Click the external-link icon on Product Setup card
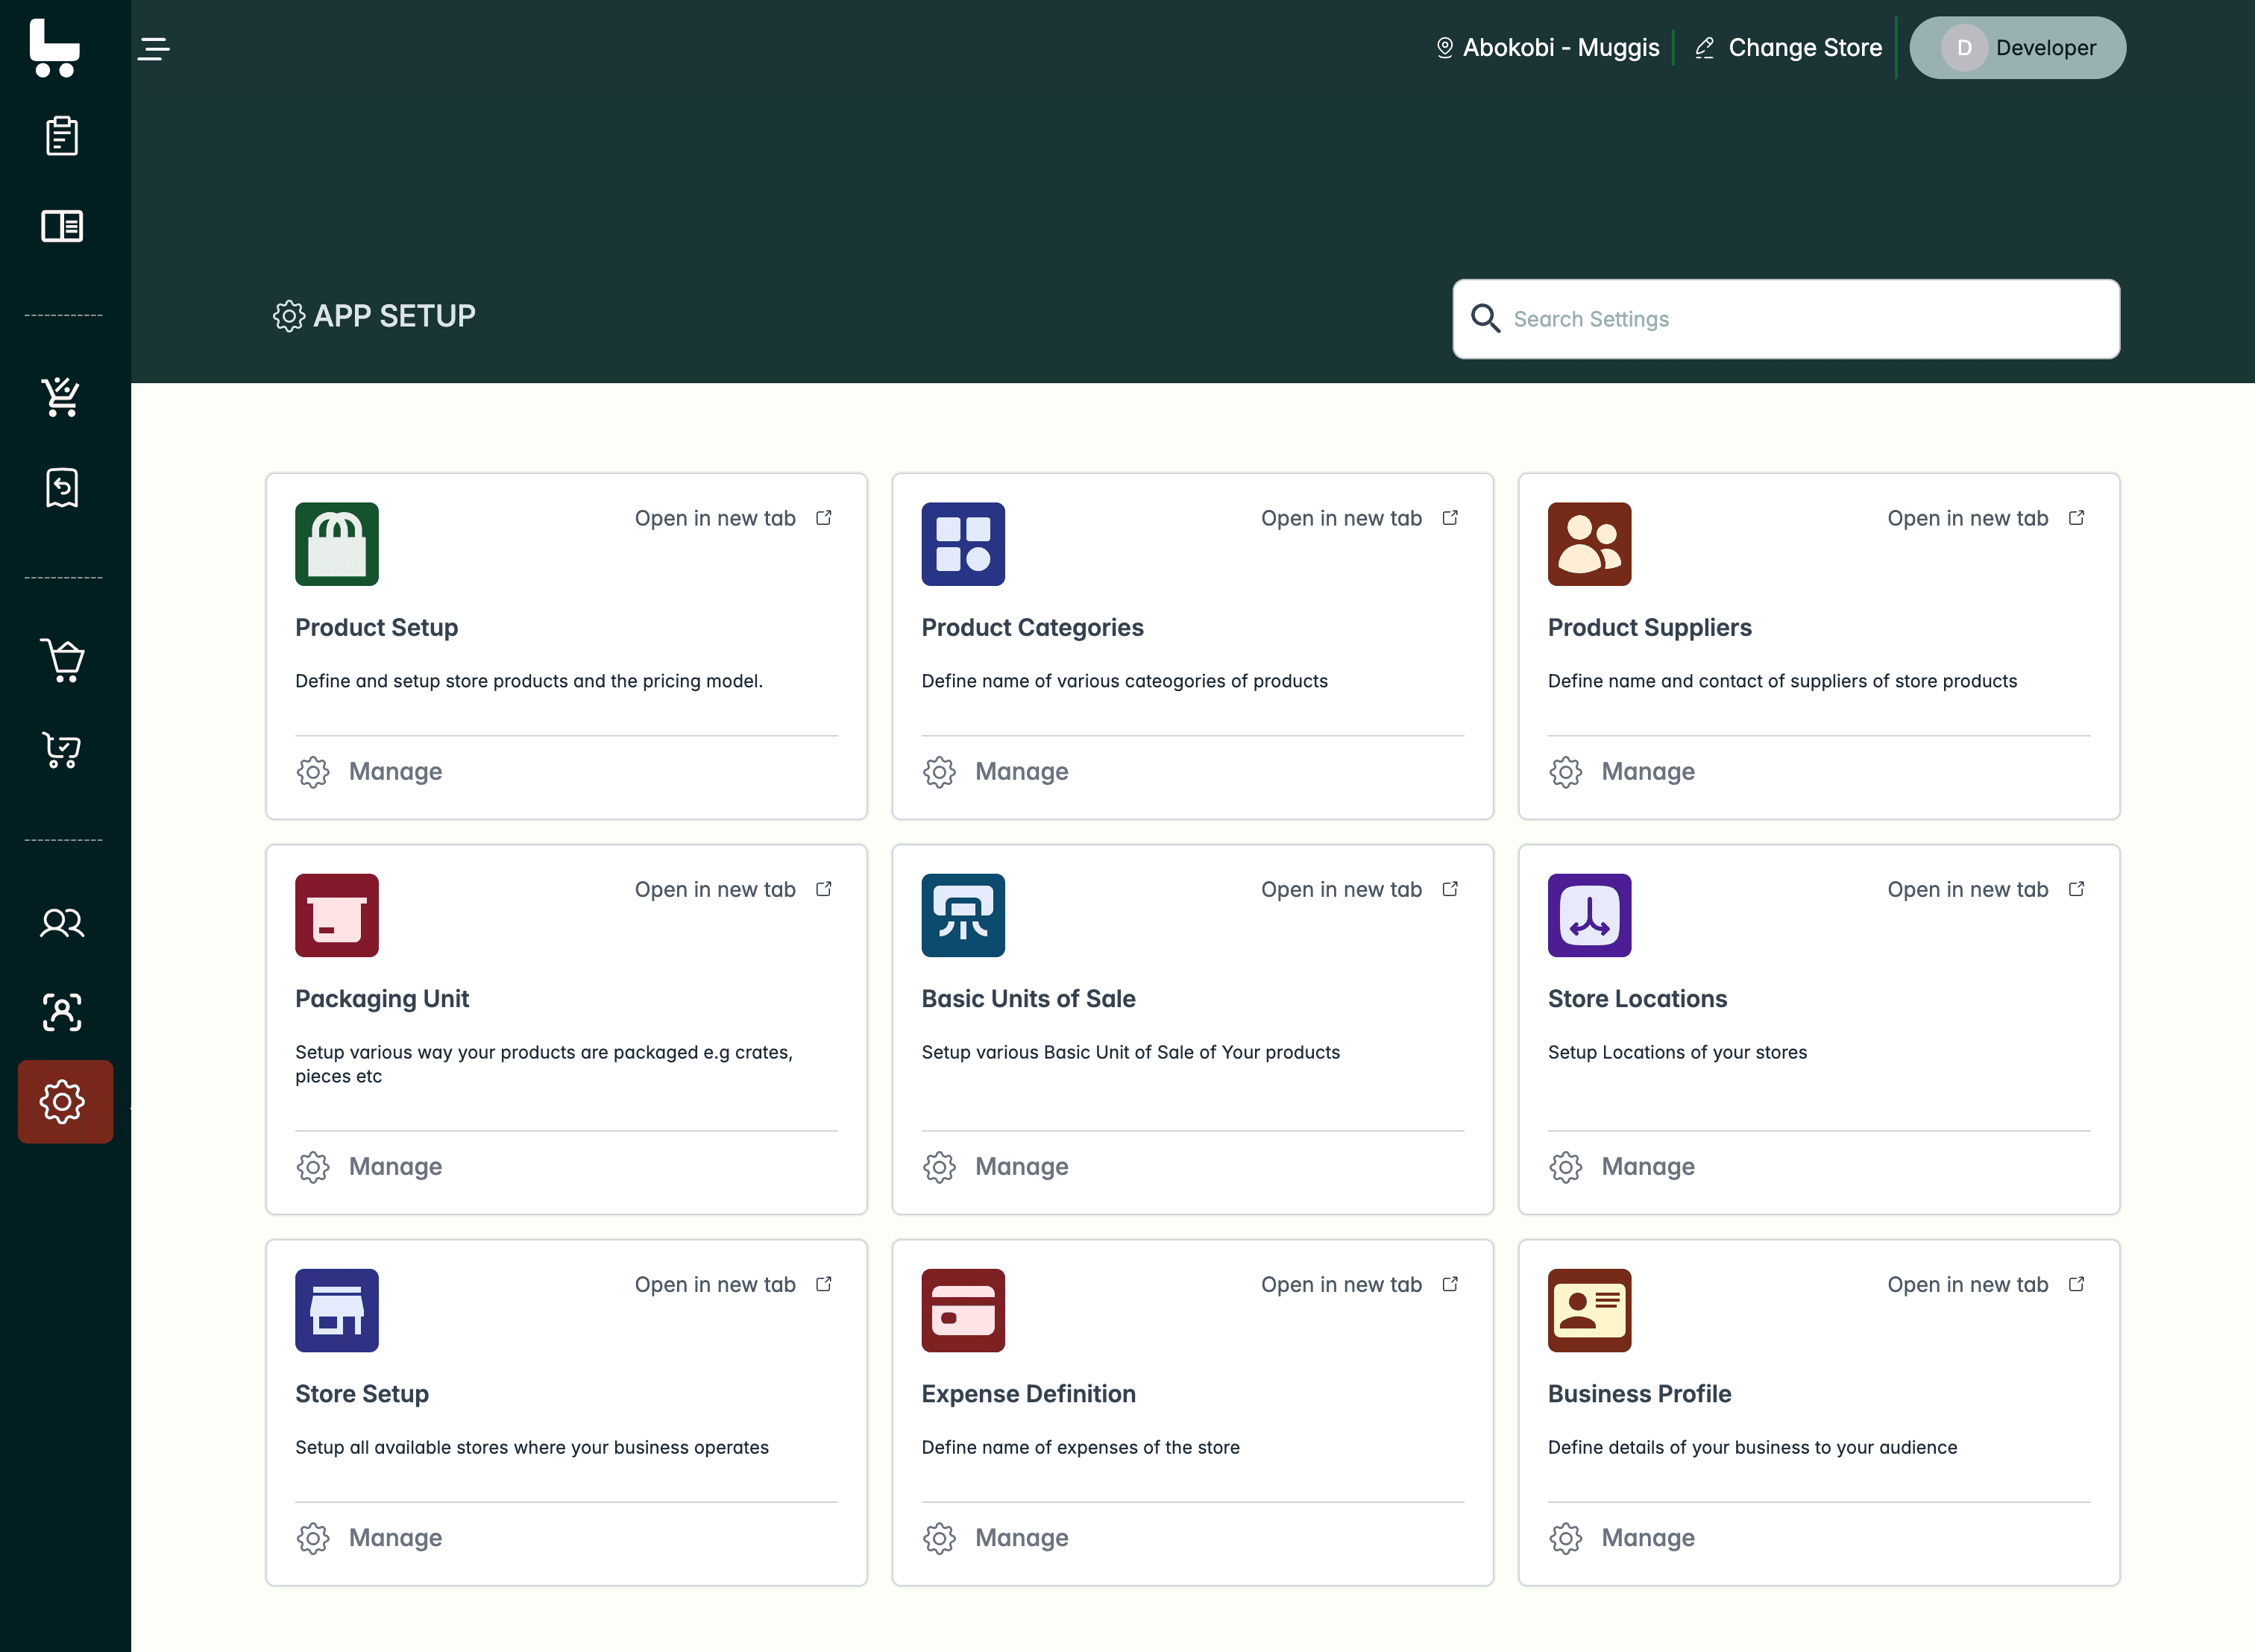 coord(824,517)
